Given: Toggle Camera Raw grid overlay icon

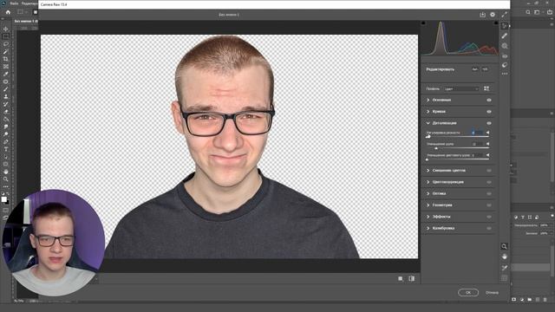Looking at the screenshot, I should click(x=505, y=278).
